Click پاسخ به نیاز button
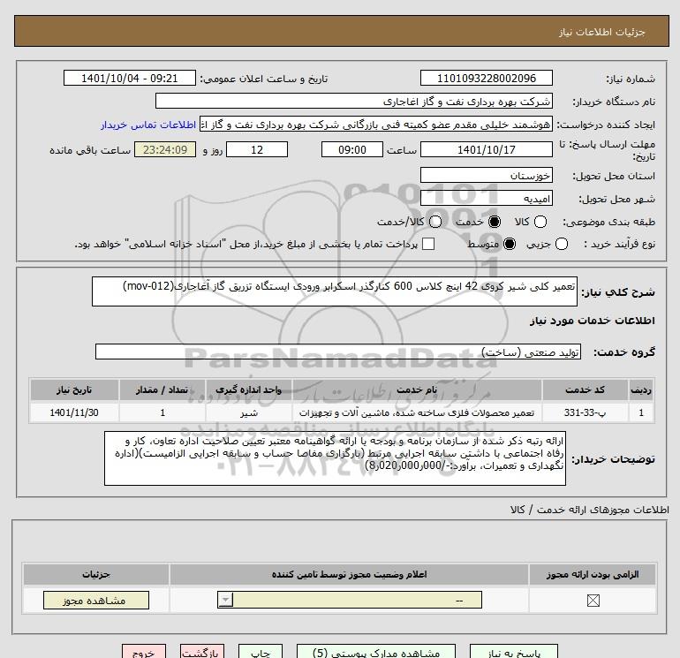Viewport: 680px width, 658px height. pos(514,652)
